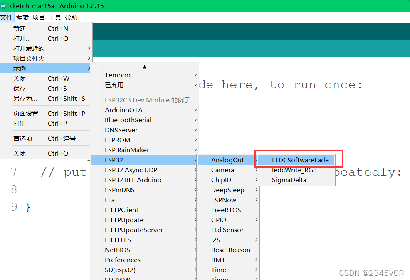410x280 pixels.
Task: Expand the DNSServer examples
Action: (x=145, y=130)
